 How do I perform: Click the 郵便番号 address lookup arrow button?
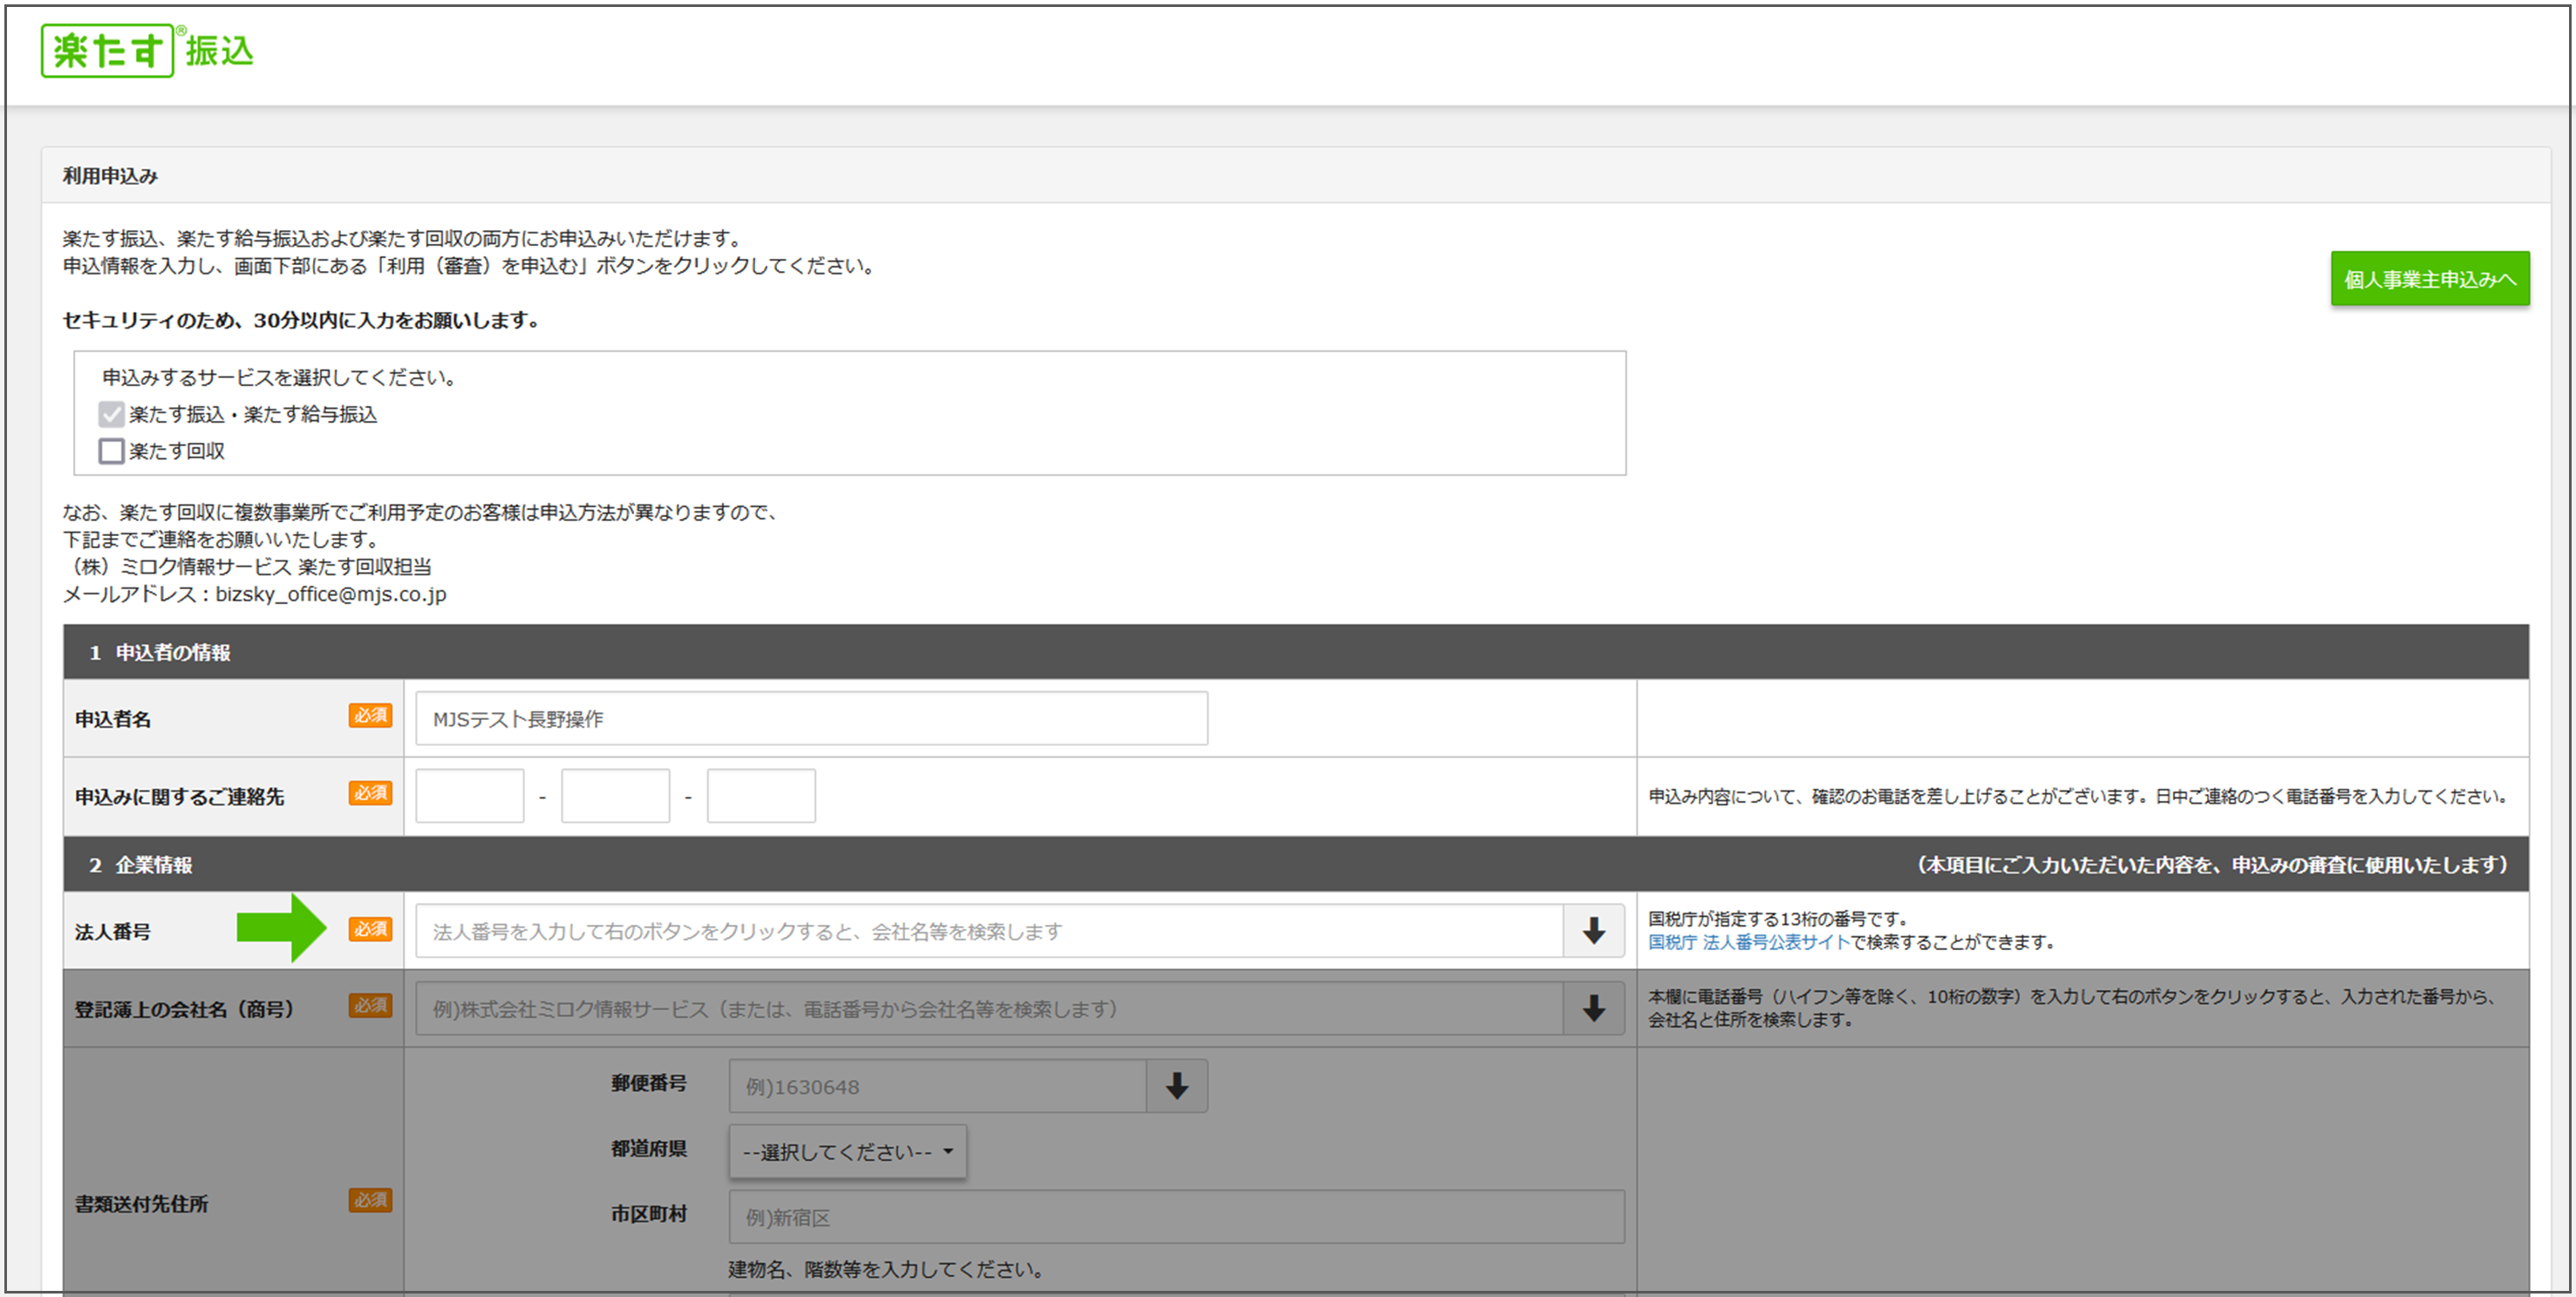1177,1086
